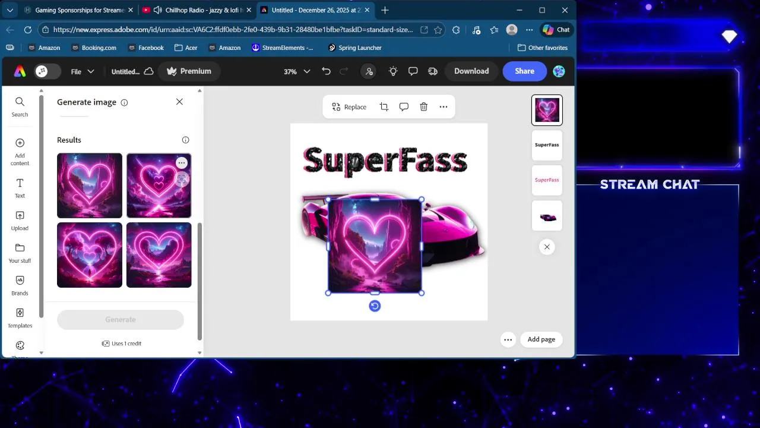
Task: Select the Untitled Adobe Express browser tab
Action: point(316,10)
